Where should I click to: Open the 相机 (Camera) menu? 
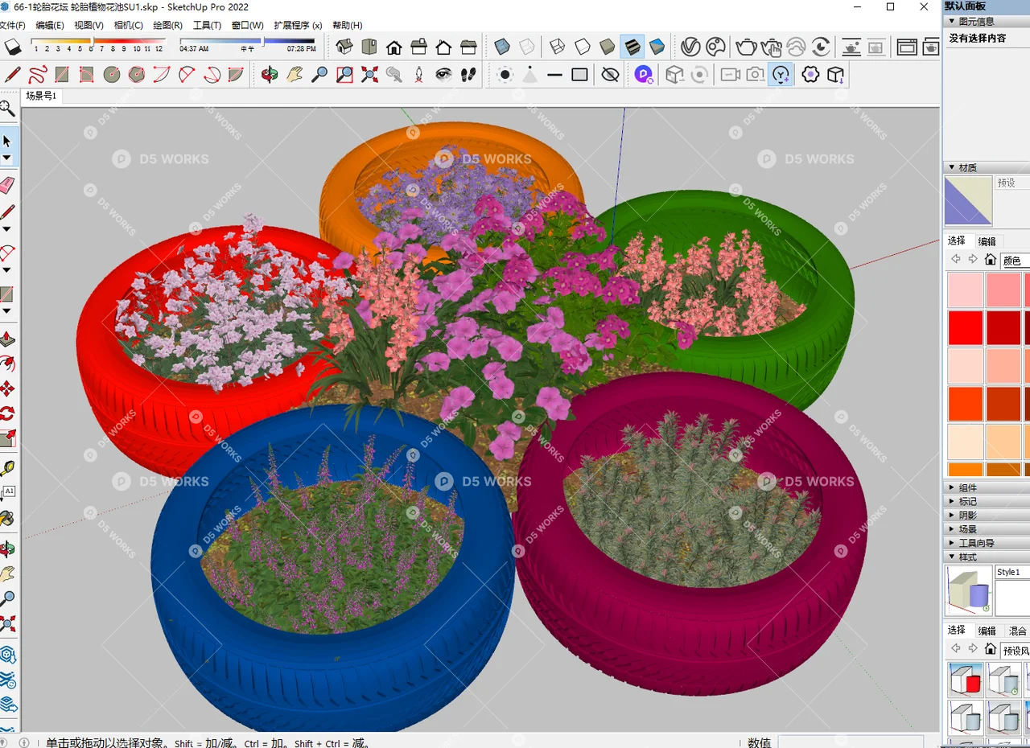click(x=128, y=25)
